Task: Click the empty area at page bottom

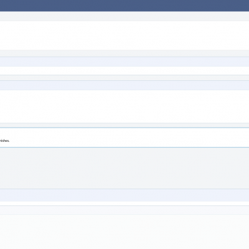Action: point(125,232)
